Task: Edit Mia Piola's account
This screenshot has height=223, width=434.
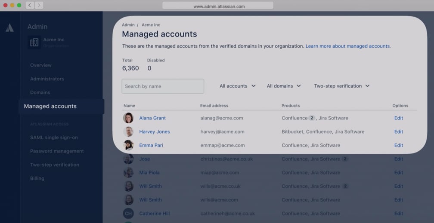Action: coord(399,172)
